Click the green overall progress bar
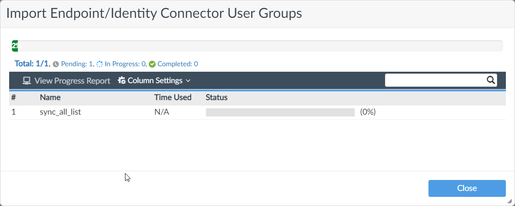This screenshot has width=515, height=206. pyautogui.click(x=16, y=46)
